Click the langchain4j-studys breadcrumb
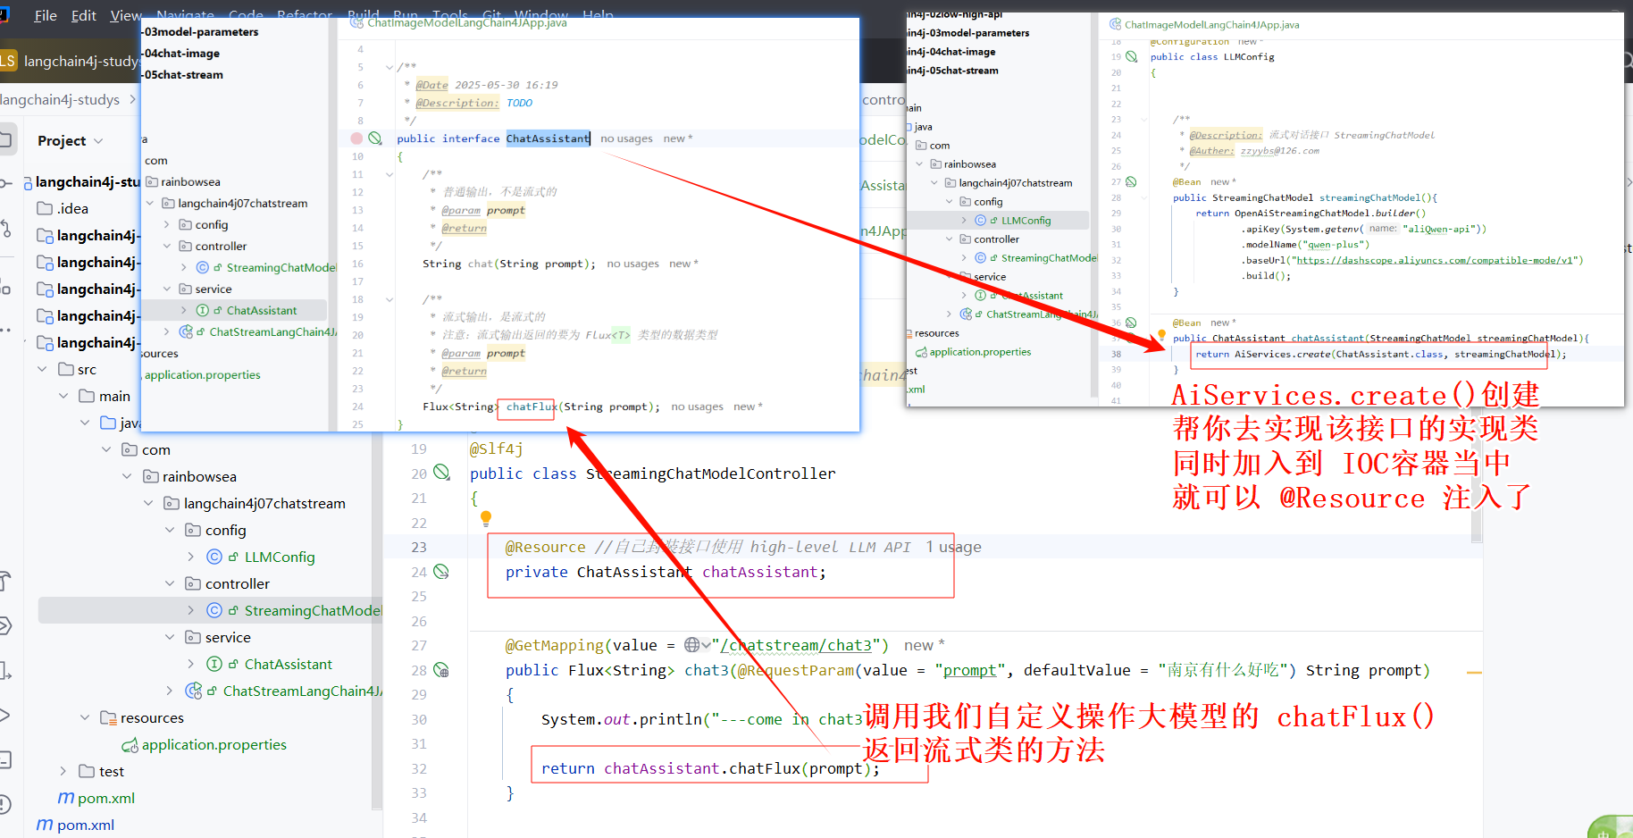Screen dimensions: 1633x838 [x=60, y=99]
